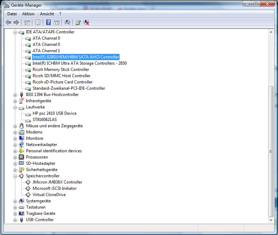Viewport: 278px width, 235px height.
Task: Click the Sicherheitsgeräte key icon
Action: click(22, 170)
